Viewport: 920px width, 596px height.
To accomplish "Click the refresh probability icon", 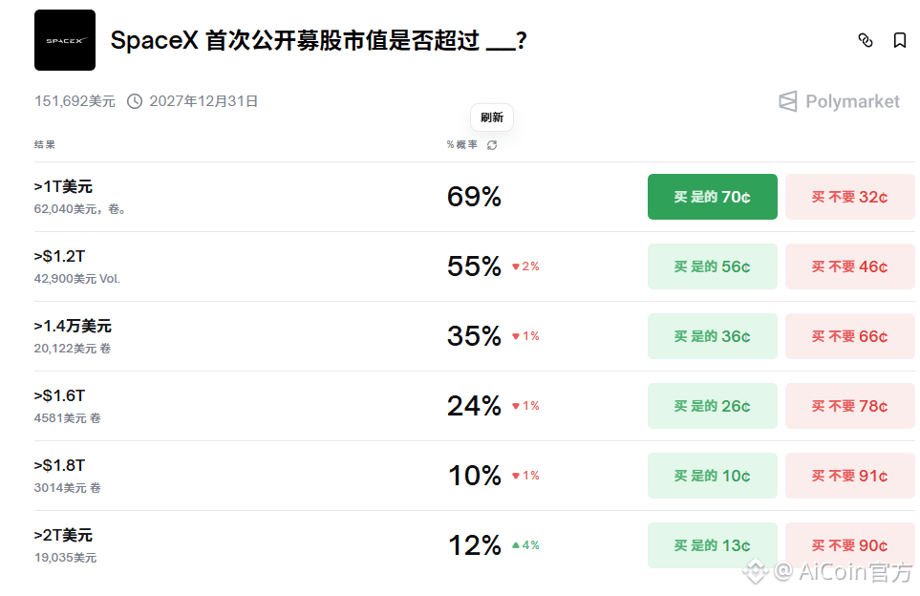I will pos(492,145).
